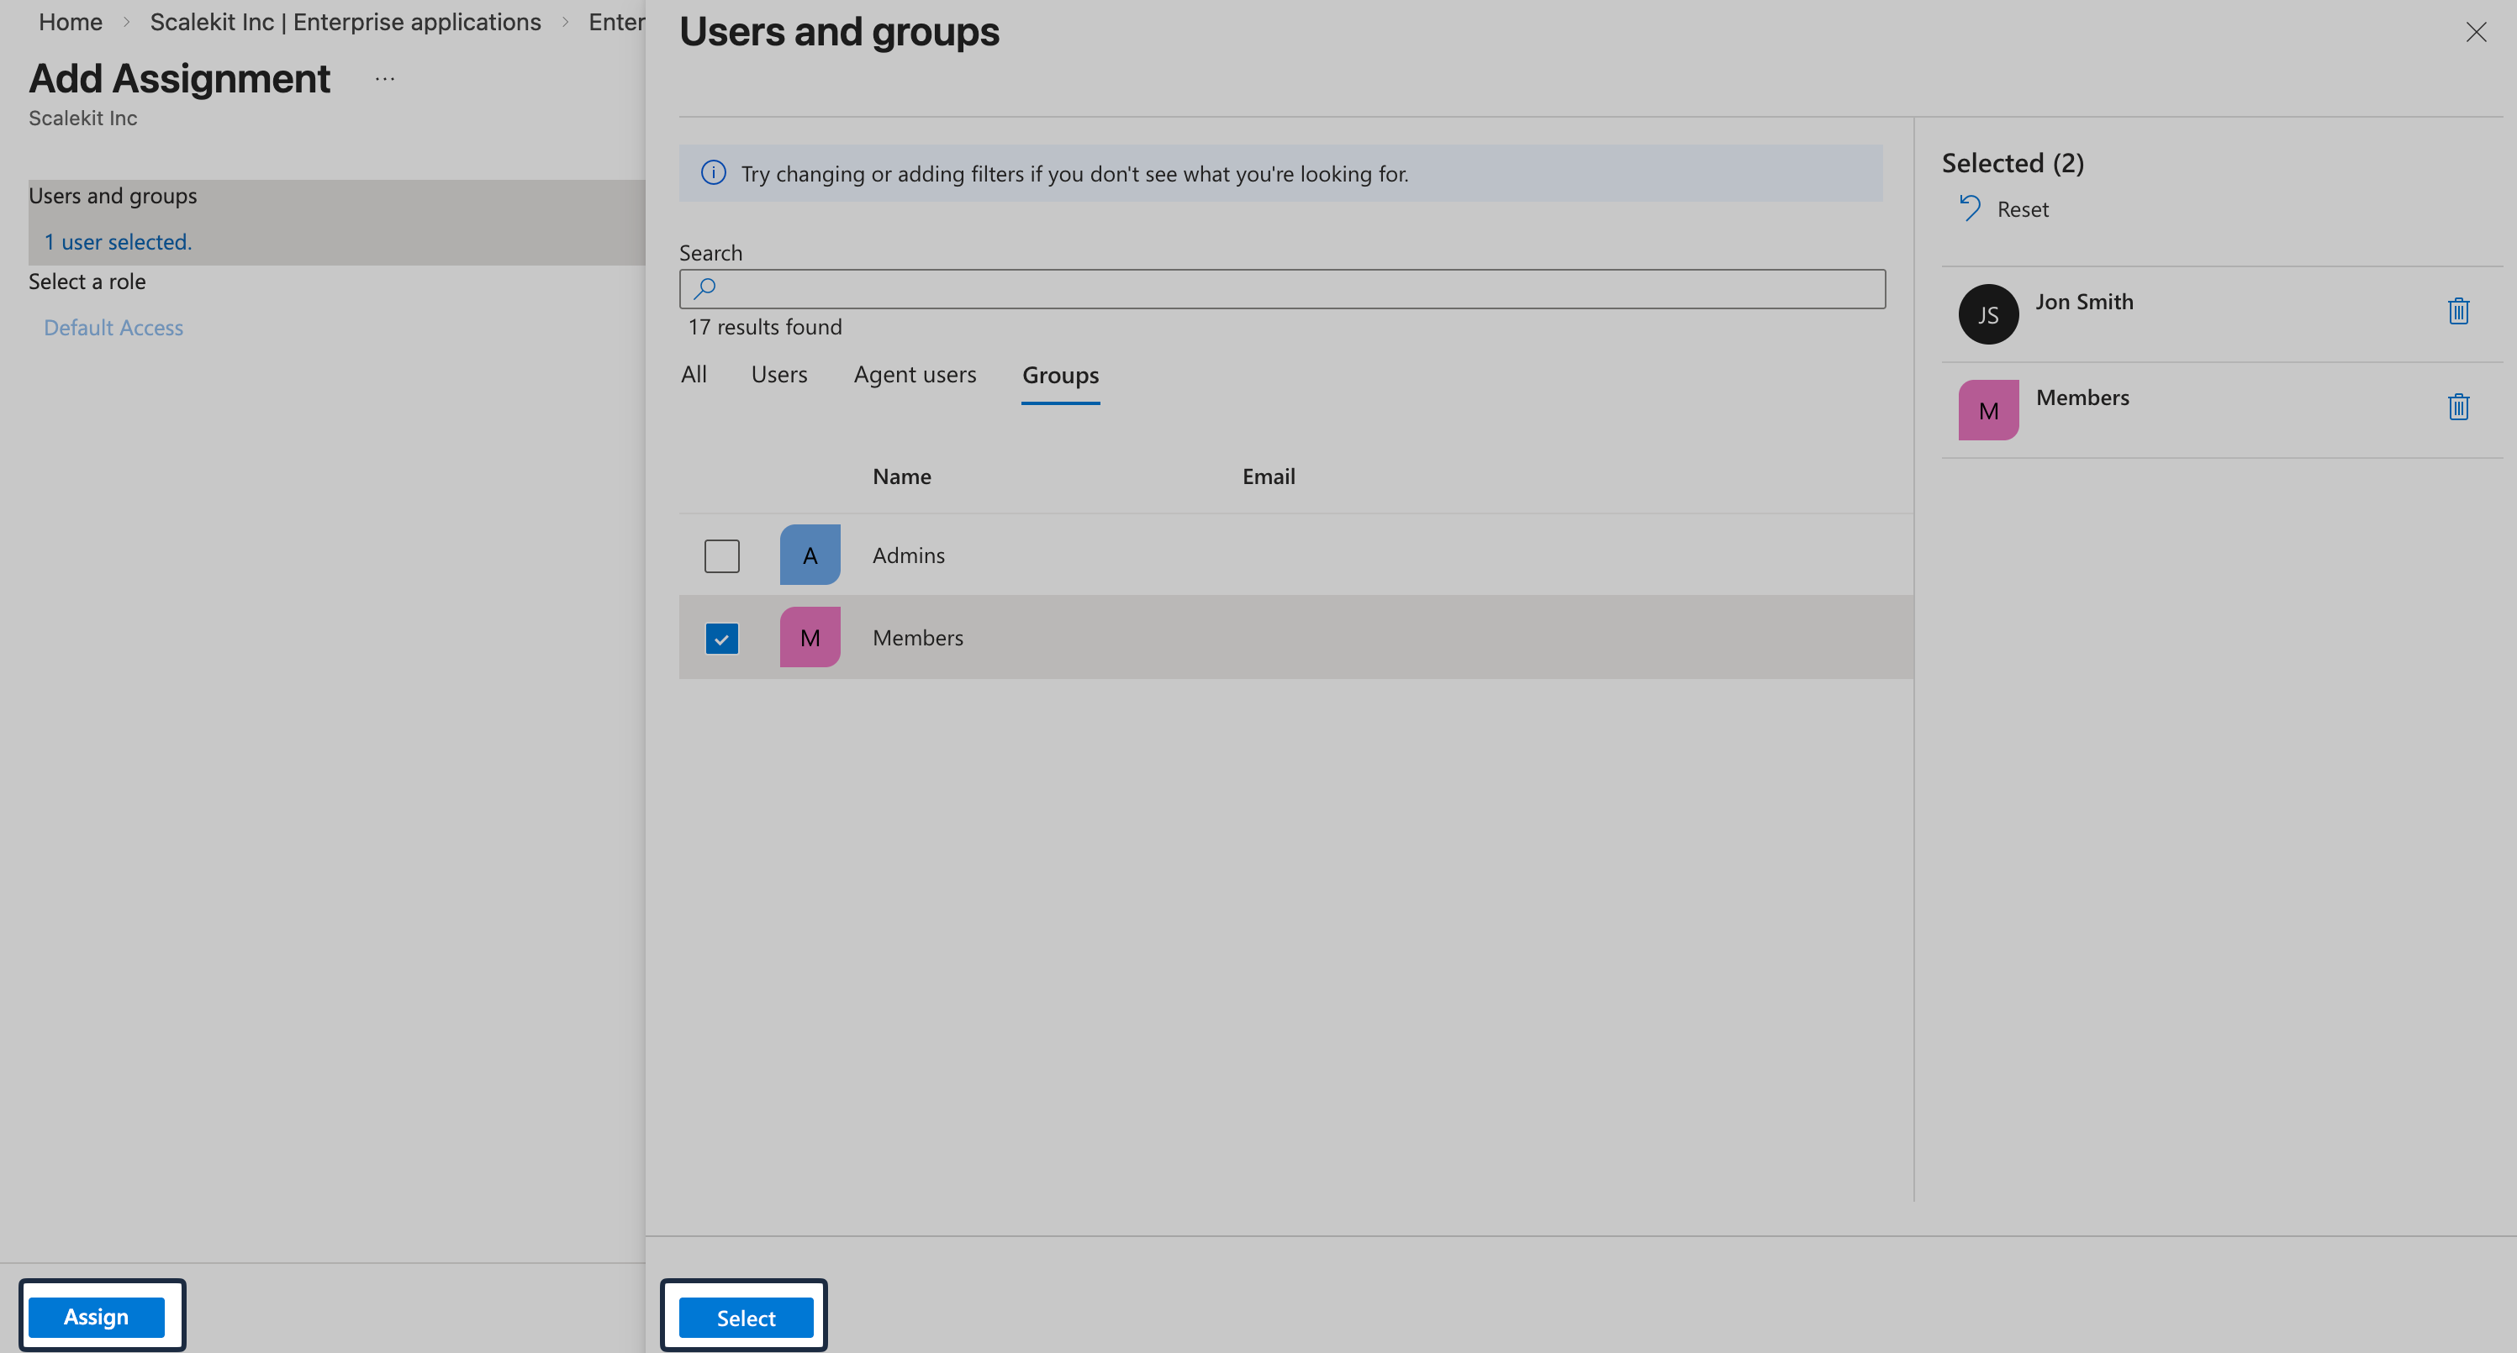Click the Admins group avatar icon
Viewport: 2517px width, 1353px height.
pyautogui.click(x=809, y=554)
